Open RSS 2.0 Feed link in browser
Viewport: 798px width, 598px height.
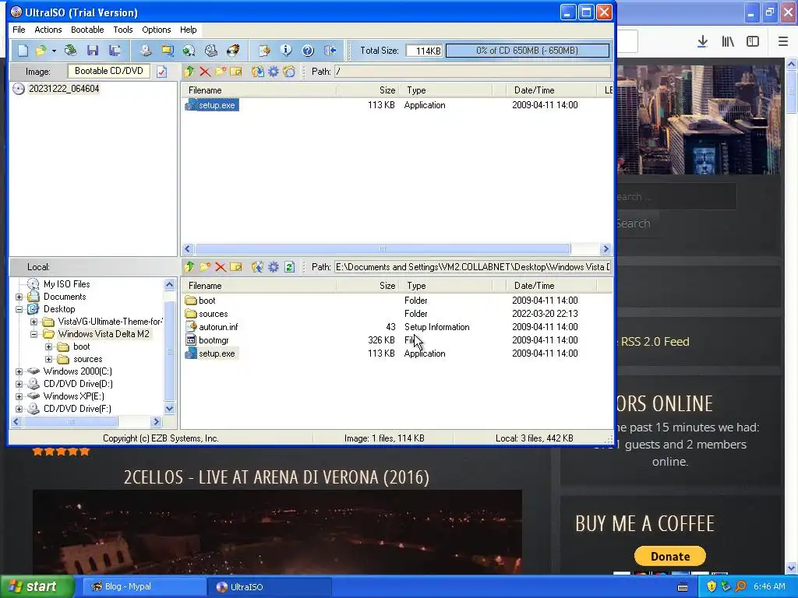tap(655, 342)
